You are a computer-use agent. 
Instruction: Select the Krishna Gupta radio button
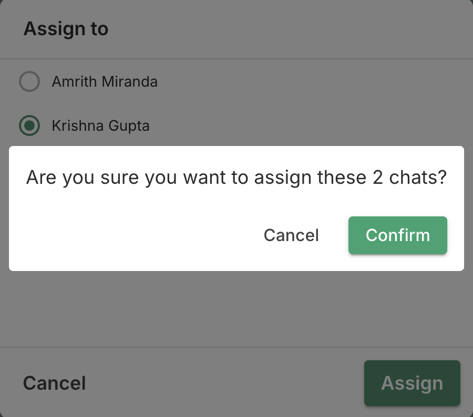29,126
